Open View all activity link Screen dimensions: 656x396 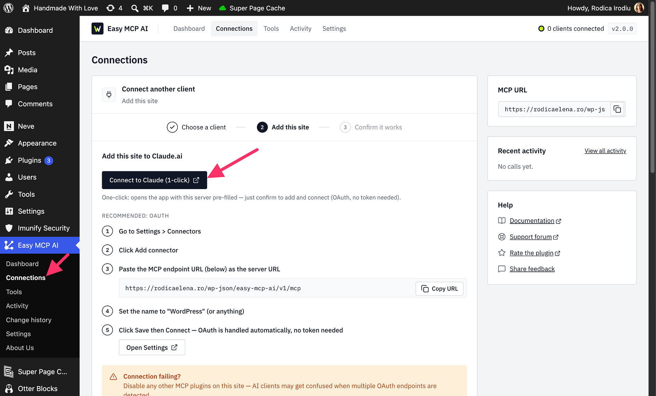pos(605,151)
